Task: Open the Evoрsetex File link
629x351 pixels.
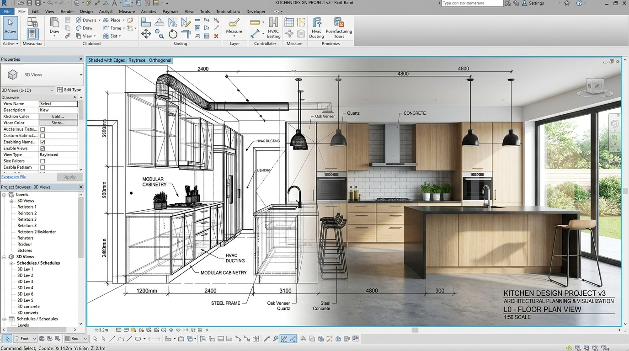Action: (14, 177)
